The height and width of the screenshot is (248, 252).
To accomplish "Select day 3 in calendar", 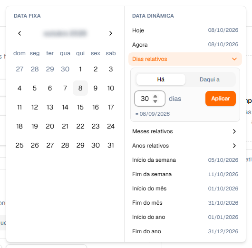I will pos(111,69).
